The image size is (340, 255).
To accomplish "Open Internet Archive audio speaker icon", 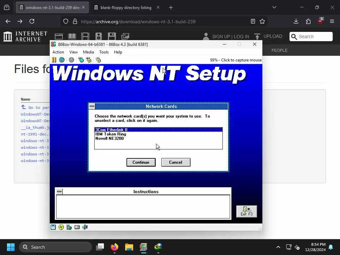I will pyautogui.click(x=98, y=36).
